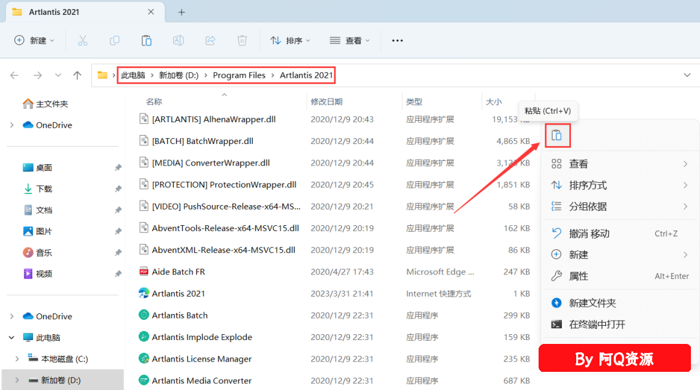Go back with the left arrow

[14, 75]
